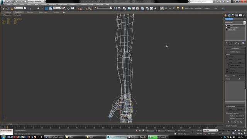Collapse the Parameters rollout header
The width and height of the screenshot is (247, 139).
[x=235, y=49]
